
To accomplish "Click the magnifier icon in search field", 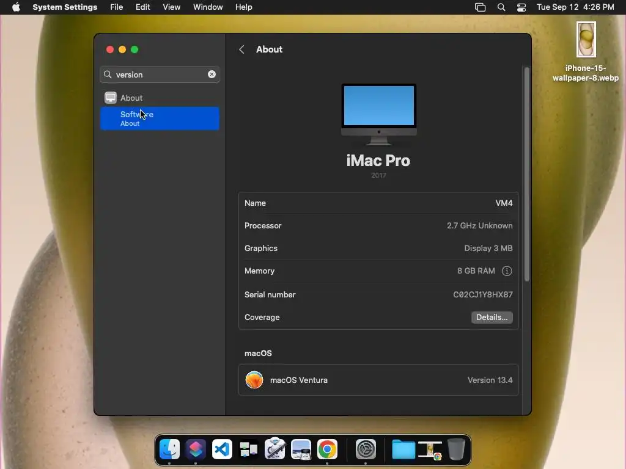I will (x=108, y=75).
